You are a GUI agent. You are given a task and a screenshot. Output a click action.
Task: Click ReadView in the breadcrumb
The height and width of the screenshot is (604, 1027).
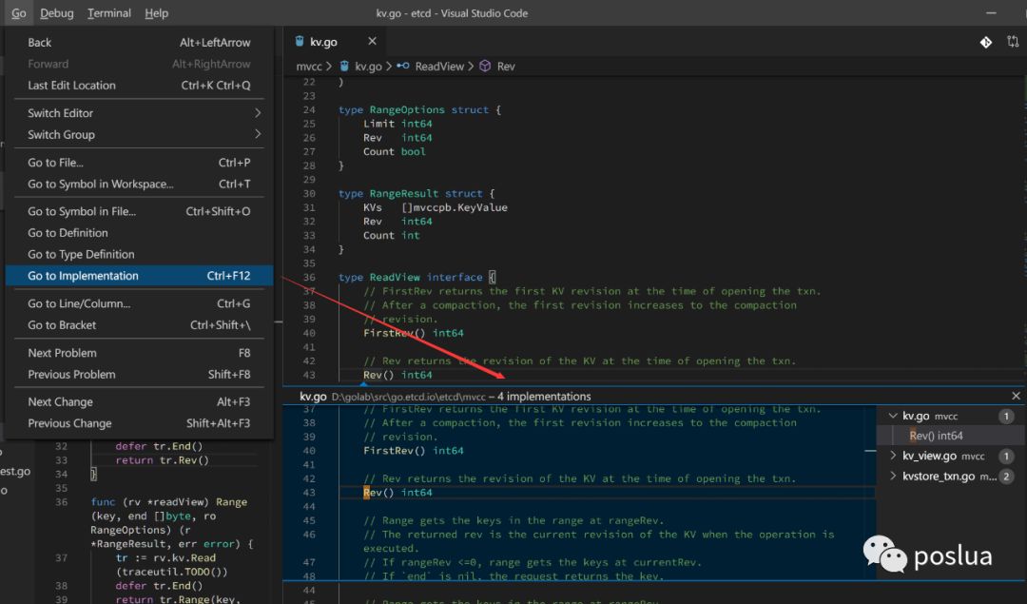438,67
